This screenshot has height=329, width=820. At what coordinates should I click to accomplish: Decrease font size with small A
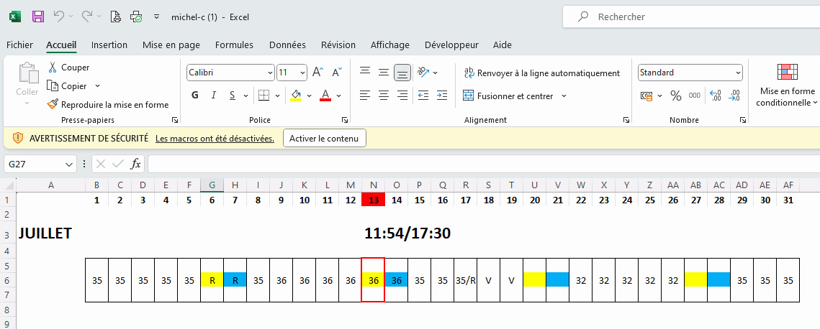click(x=338, y=73)
